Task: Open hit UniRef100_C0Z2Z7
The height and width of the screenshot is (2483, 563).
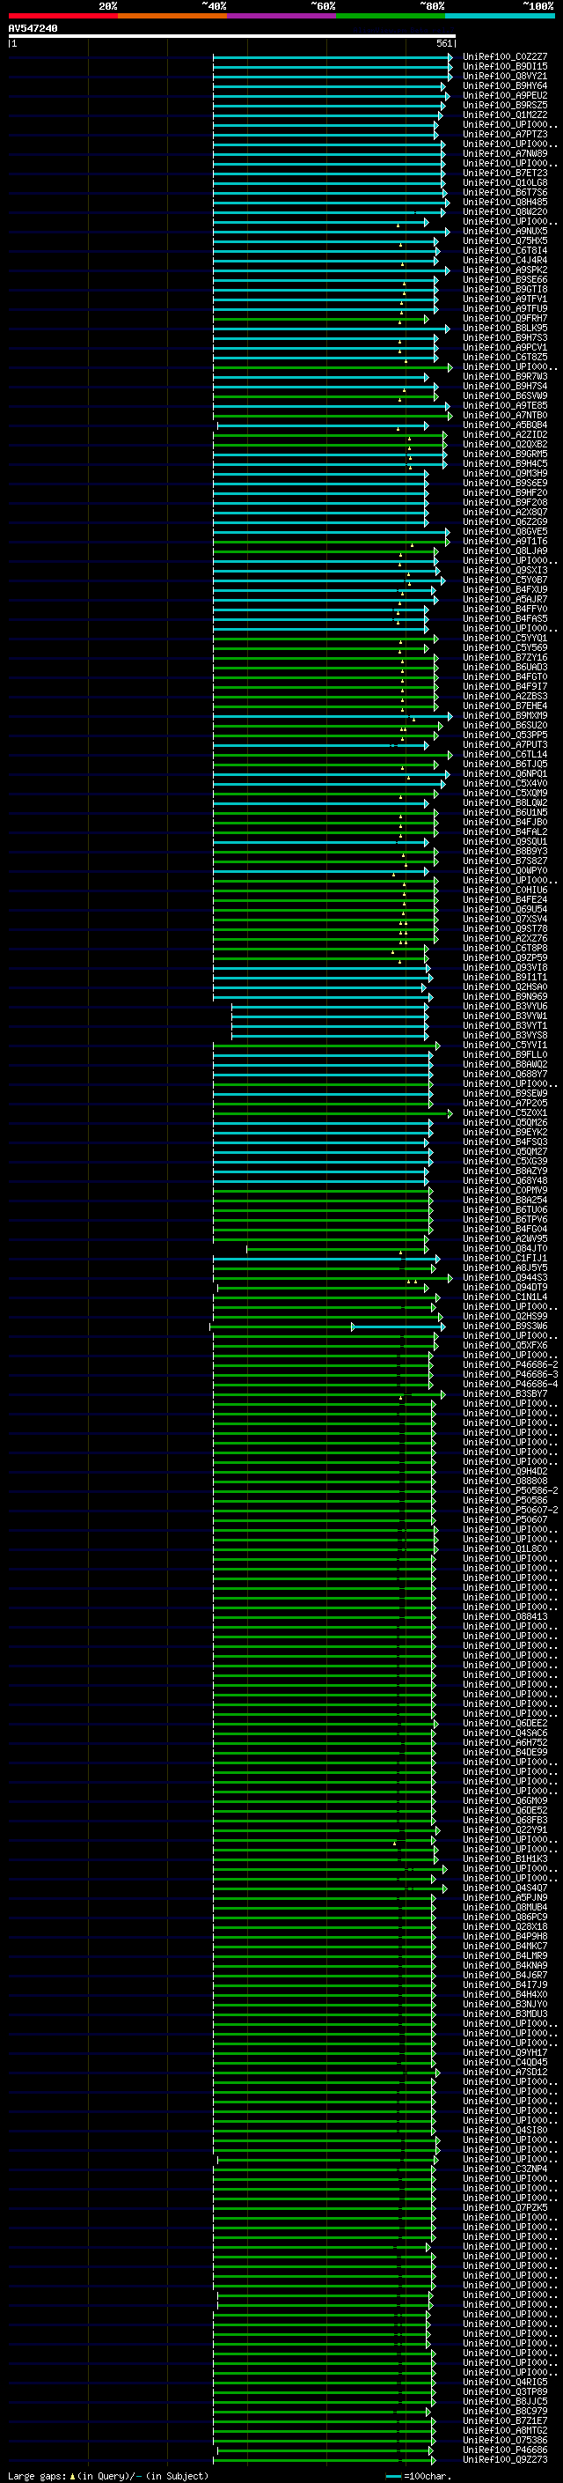Action: (x=505, y=57)
